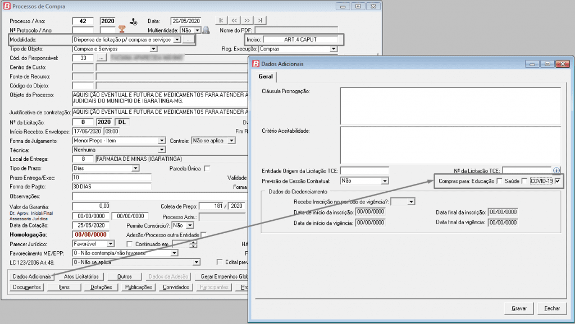Screen dimensions: 575x324
Task: Uncheck the COVID-19 checkbox
Action: (558, 180)
